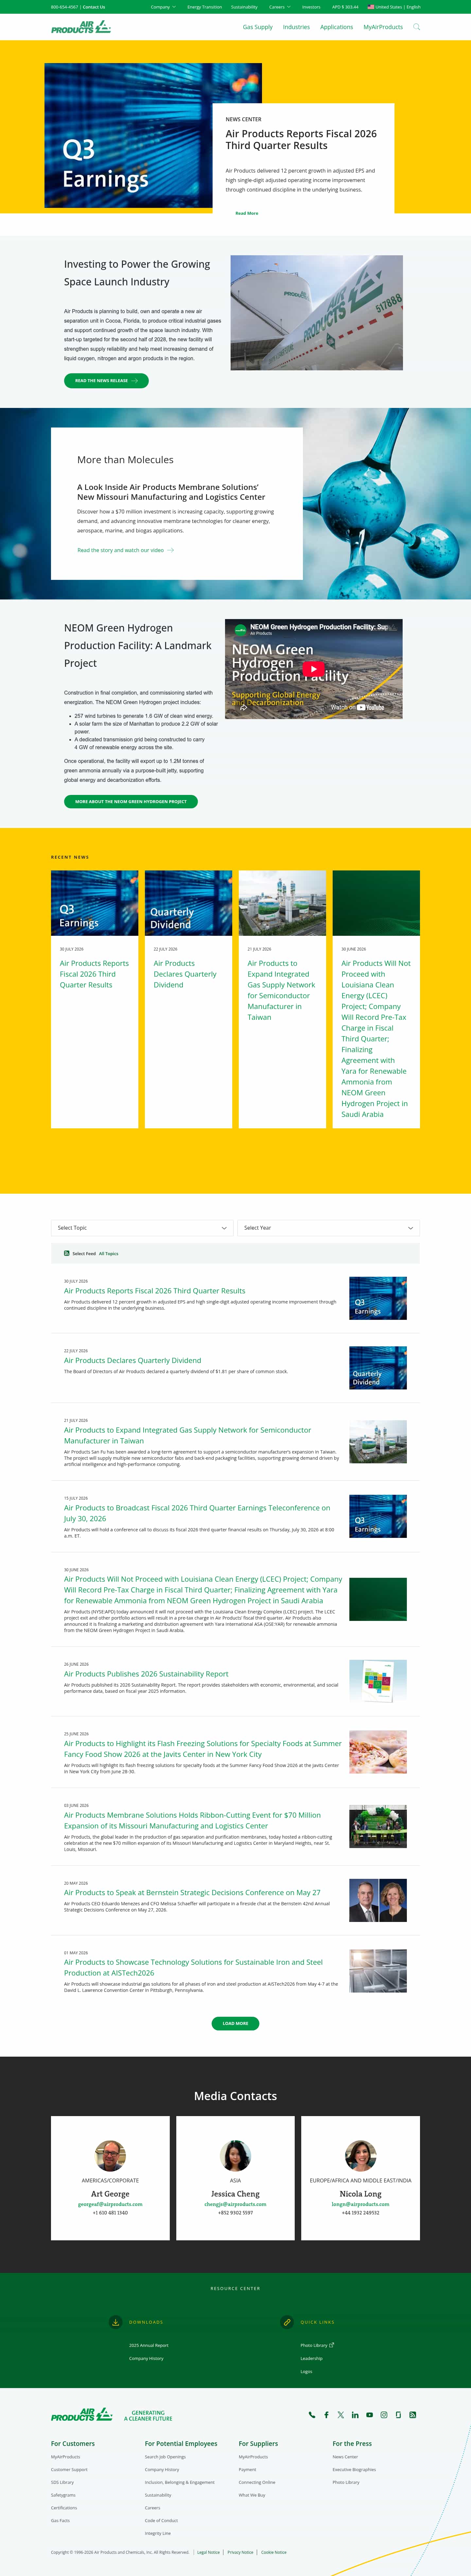Click the RSS feed icon beside Select Feed

tap(67, 1253)
